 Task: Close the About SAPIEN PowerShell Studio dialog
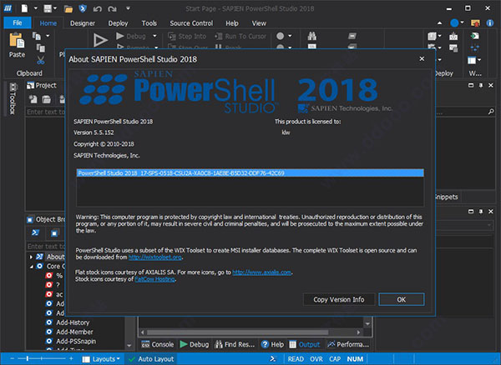pos(422,58)
